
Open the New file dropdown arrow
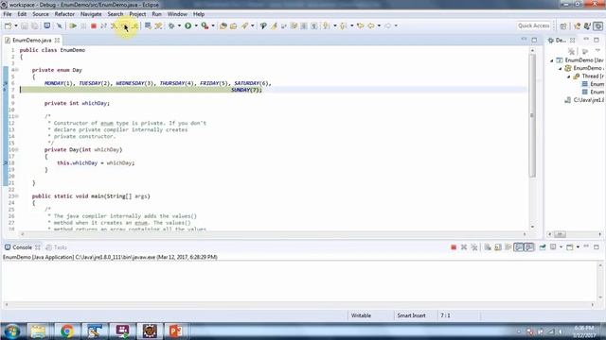pyautogui.click(x=16, y=25)
